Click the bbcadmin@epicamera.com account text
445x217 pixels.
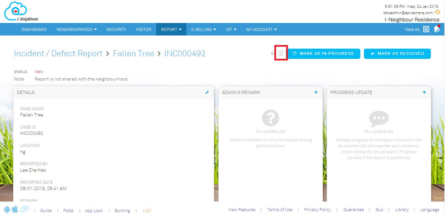pyautogui.click(x=408, y=13)
